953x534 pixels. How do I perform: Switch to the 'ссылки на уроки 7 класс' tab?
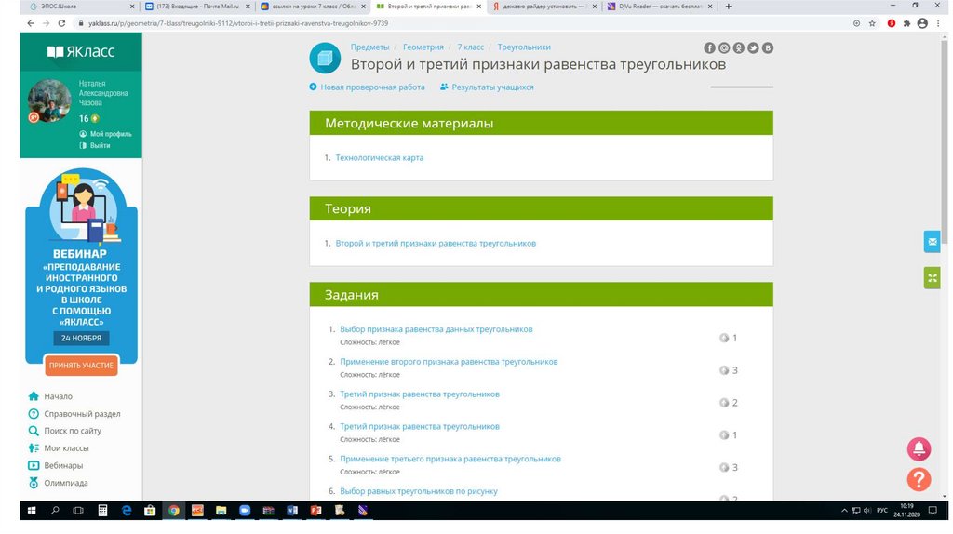(x=313, y=7)
